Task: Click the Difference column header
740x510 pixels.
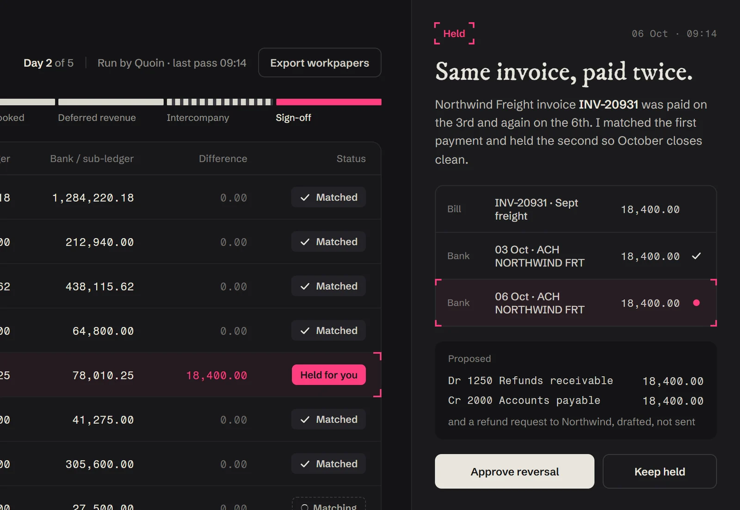Action: 223,159
